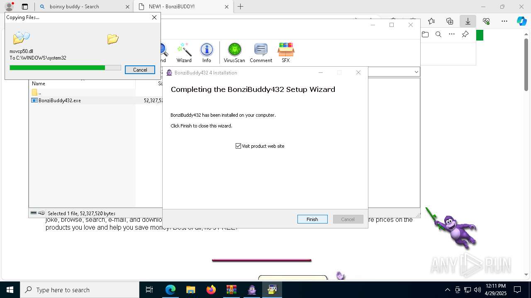Screen dimensions: 531x298
Task: Minimize the BonziBuddy432 Installation window
Action: (x=321, y=72)
